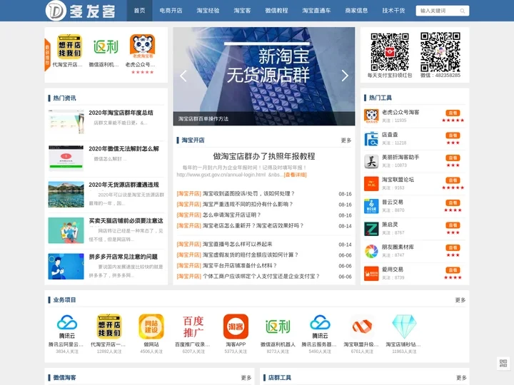Screen dimensions: 514x385
Task: Click 查看 button for 朋友圈素材库
Action: [x=453, y=248]
